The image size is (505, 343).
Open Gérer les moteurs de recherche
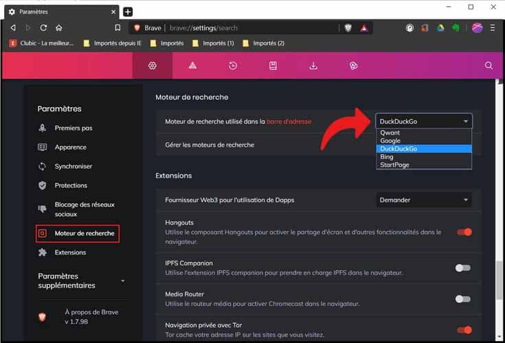(210, 145)
